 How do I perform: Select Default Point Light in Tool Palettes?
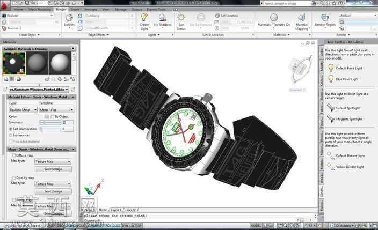point(345,68)
